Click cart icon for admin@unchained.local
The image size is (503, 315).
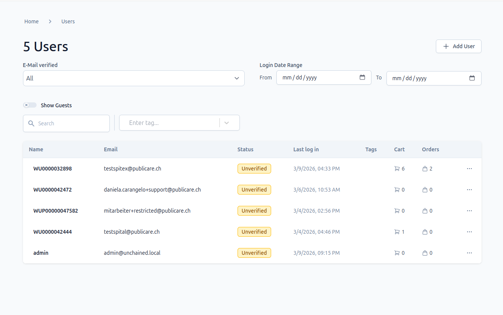[x=397, y=253]
